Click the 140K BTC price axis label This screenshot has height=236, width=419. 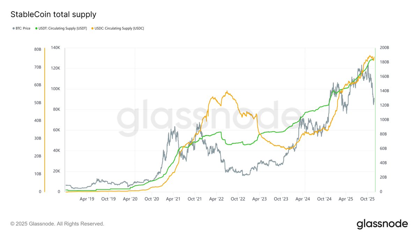(x=56, y=48)
